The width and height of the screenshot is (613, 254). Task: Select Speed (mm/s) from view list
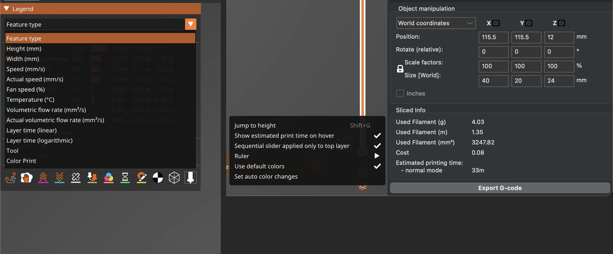[x=100, y=69]
